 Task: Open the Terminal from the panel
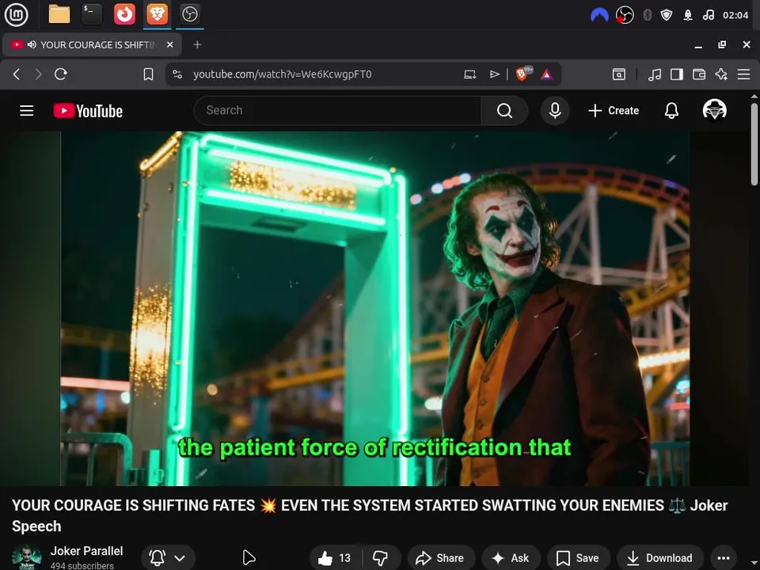92,14
